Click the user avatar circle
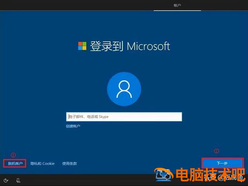This screenshot has width=248, height=186. [124, 89]
